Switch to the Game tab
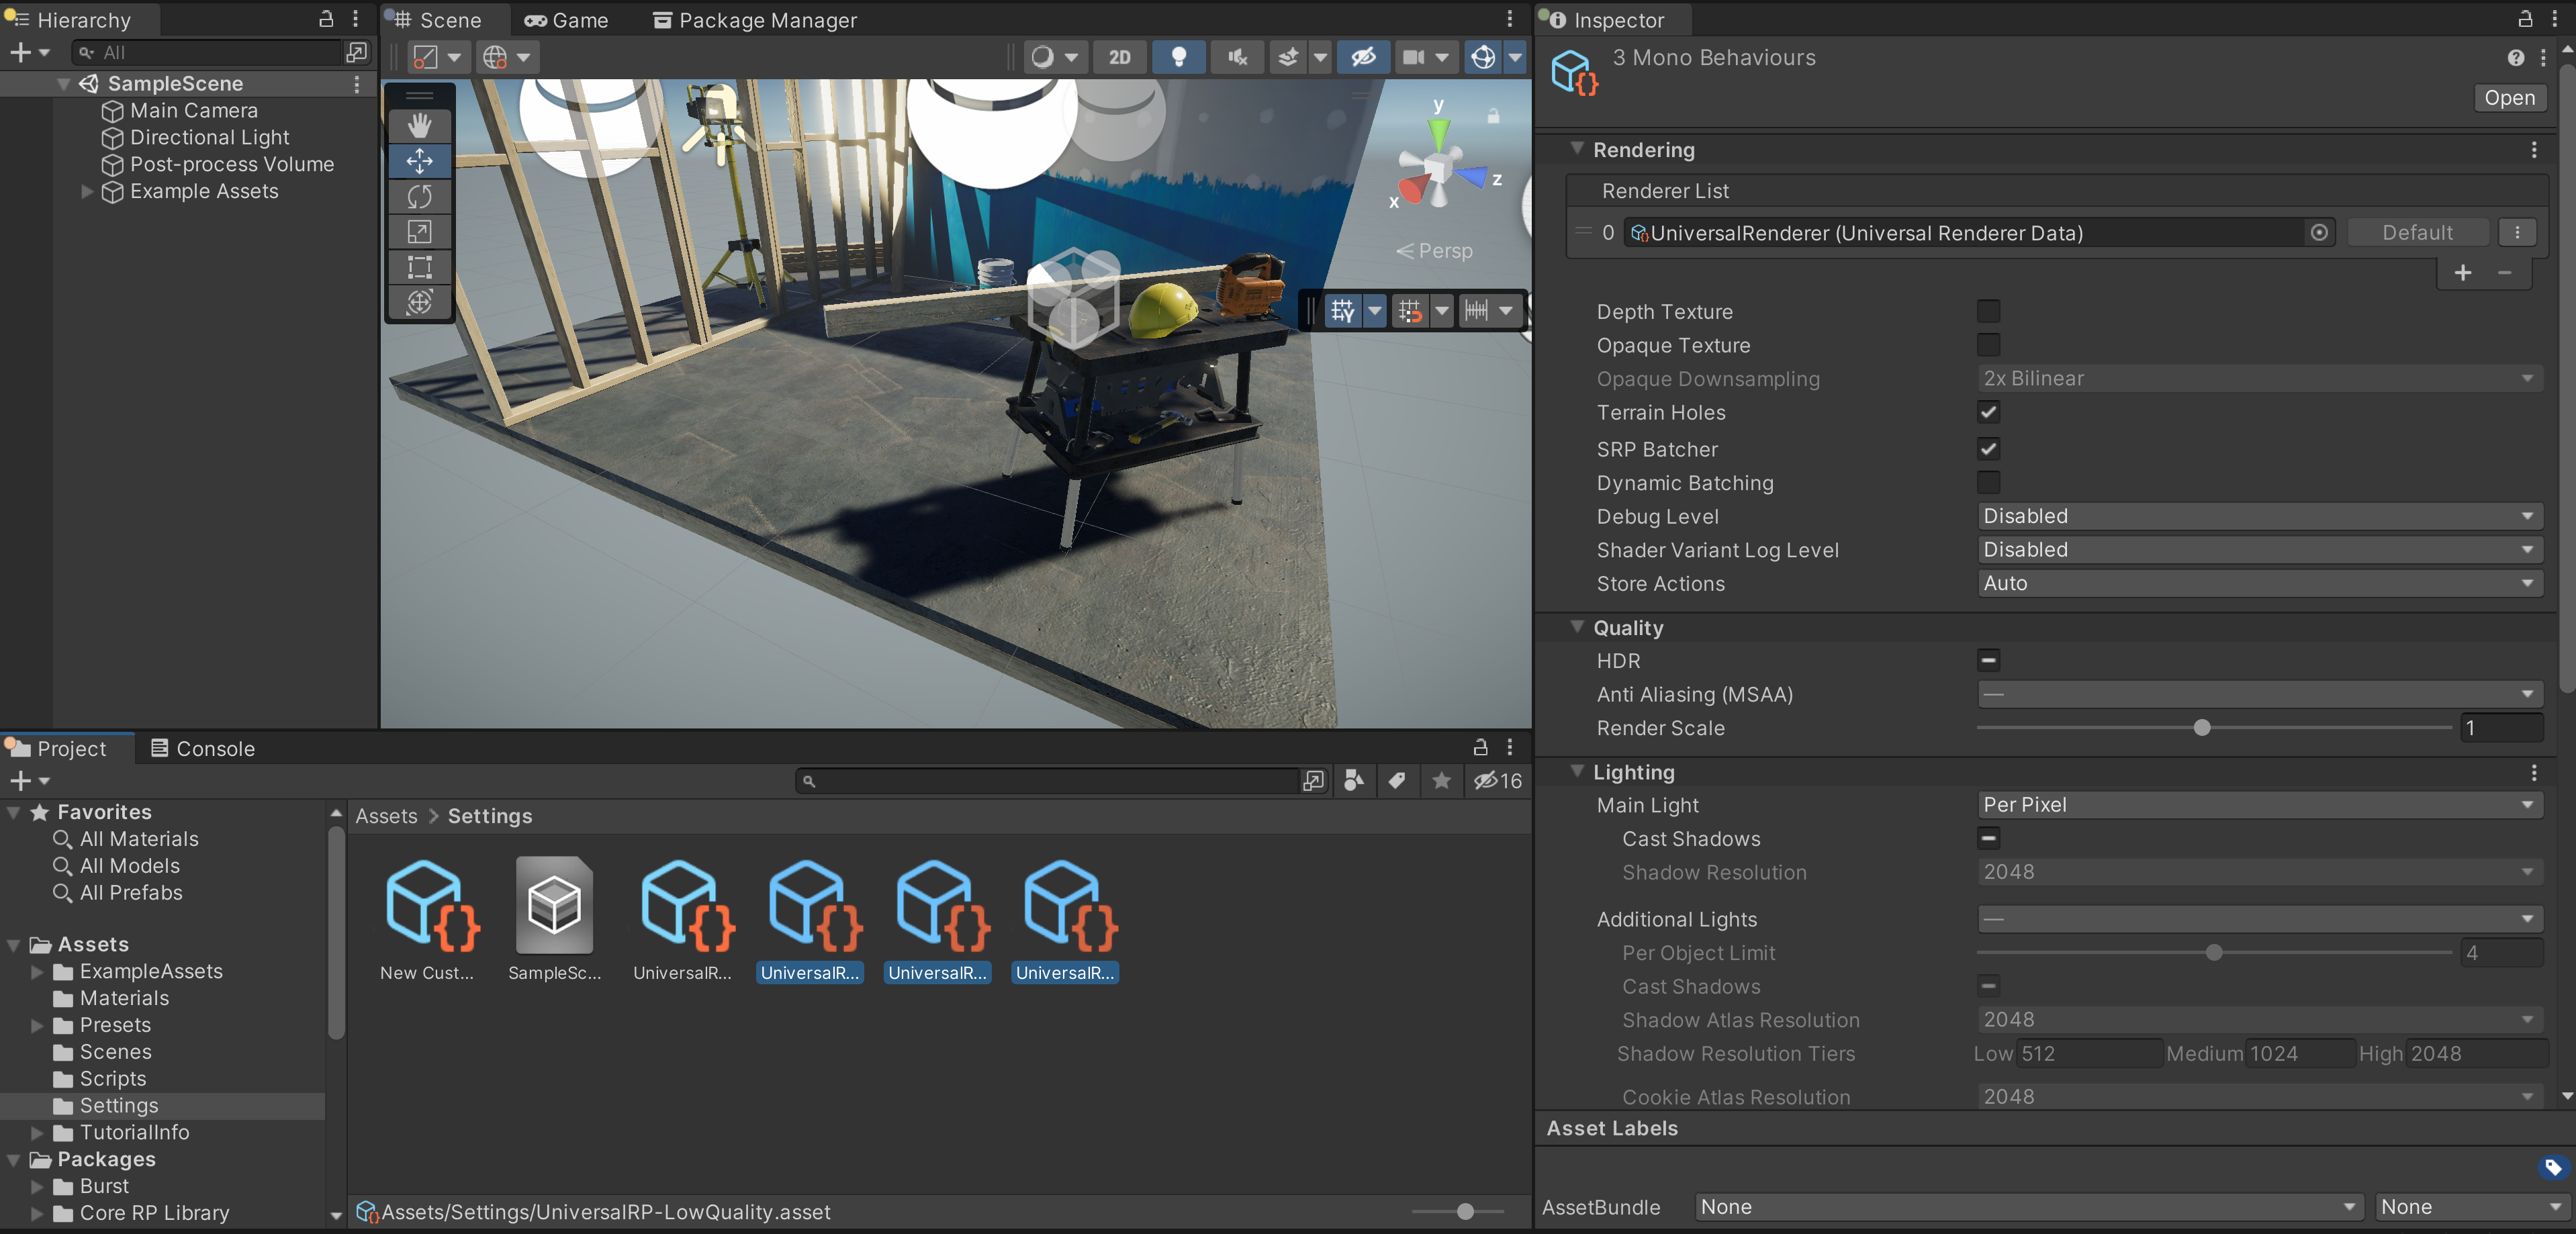The width and height of the screenshot is (2576, 1234). pyautogui.click(x=567, y=20)
